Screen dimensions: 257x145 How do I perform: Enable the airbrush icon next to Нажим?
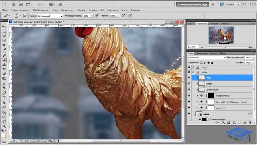pos(123,16)
